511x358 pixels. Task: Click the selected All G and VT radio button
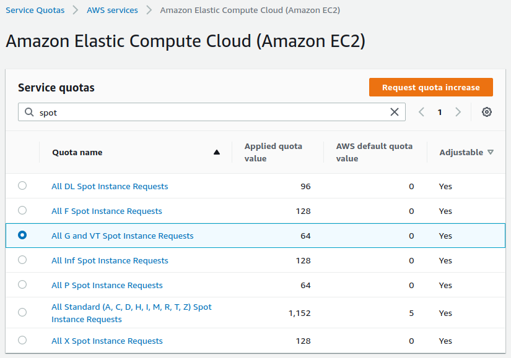pyautogui.click(x=22, y=235)
